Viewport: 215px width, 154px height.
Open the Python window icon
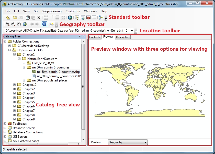tap(94, 17)
